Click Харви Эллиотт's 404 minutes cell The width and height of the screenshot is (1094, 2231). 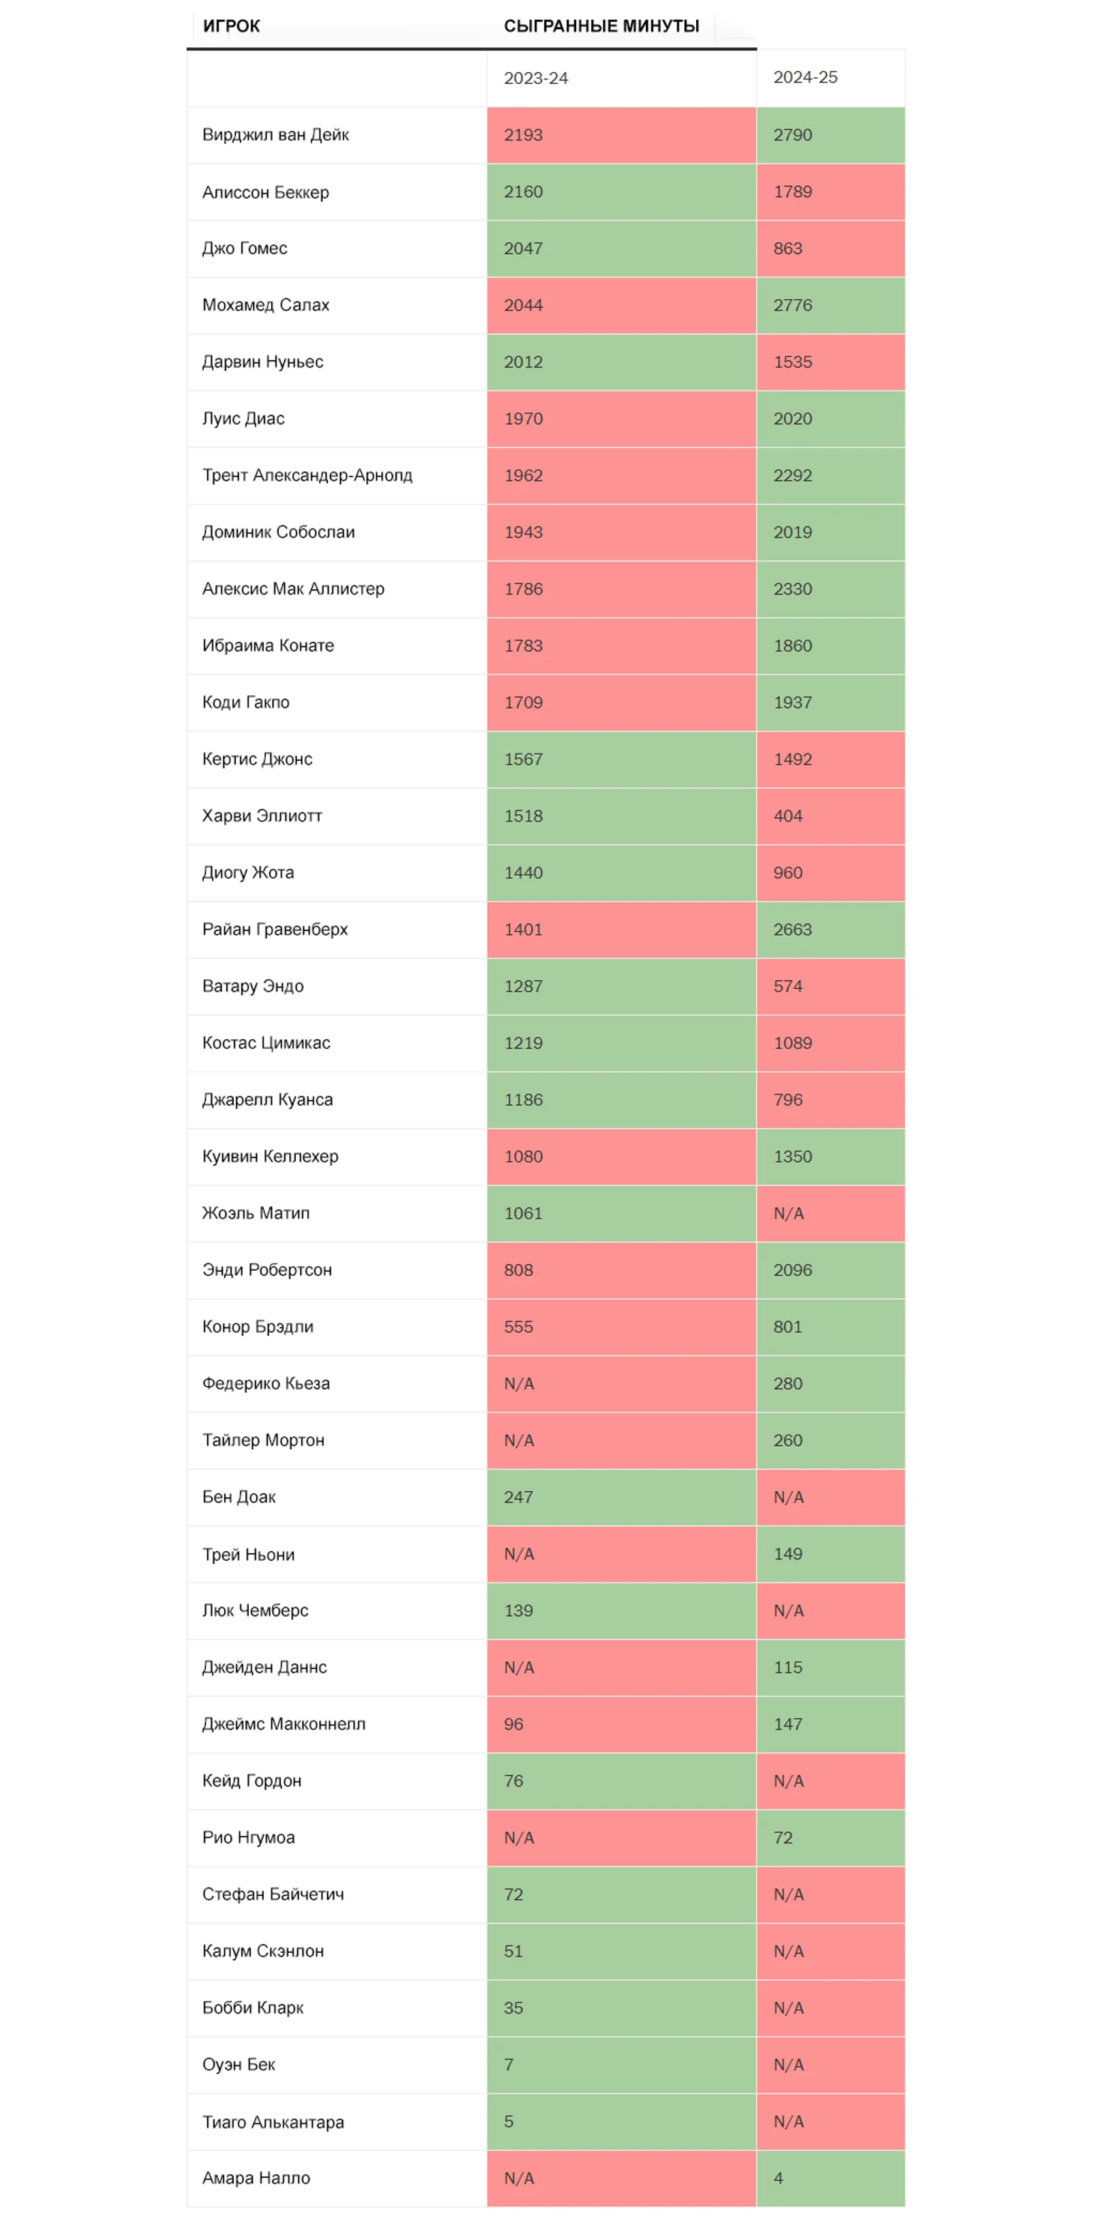click(x=830, y=816)
